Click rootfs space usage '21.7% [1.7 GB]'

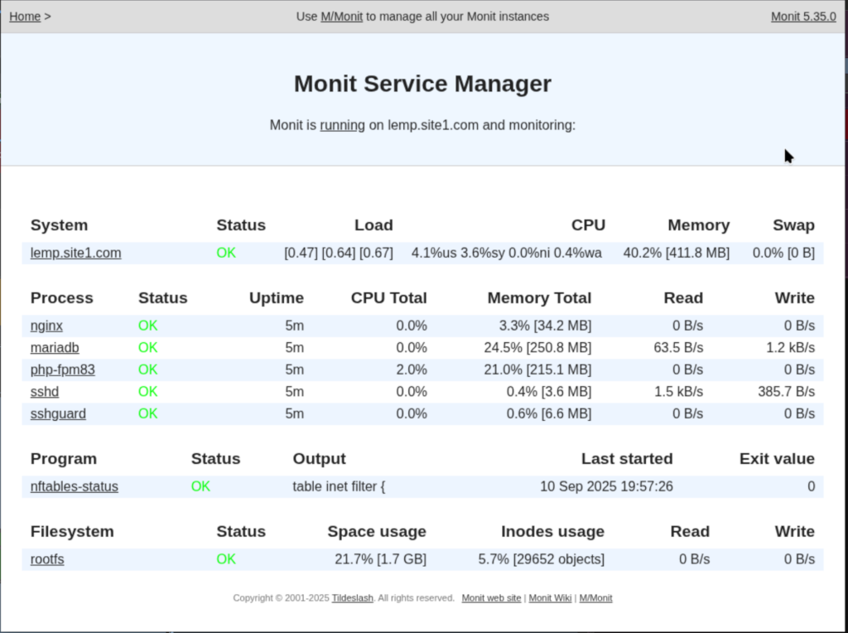[380, 559]
